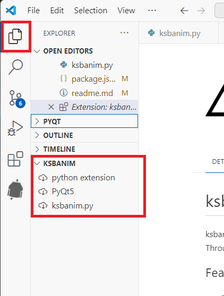Image resolution: width=224 pixels, height=296 pixels.
Task: Open the Extensions view in activity bar
Action: [15, 159]
